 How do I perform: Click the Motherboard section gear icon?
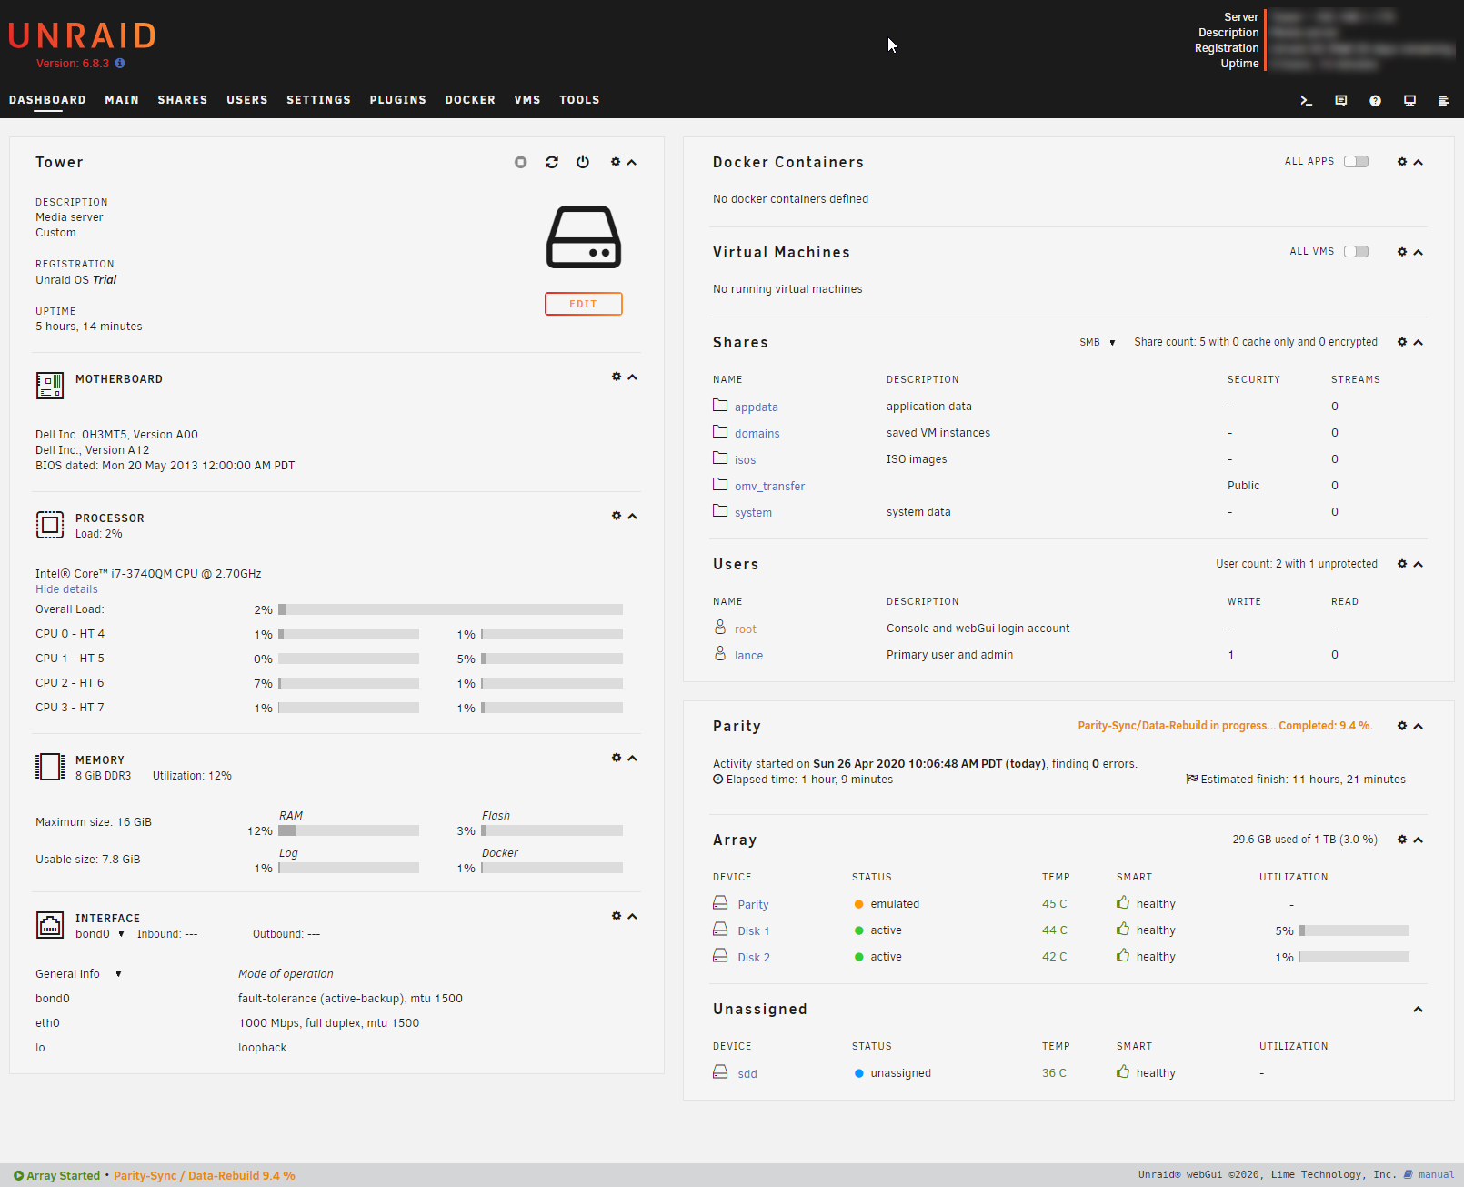617,377
